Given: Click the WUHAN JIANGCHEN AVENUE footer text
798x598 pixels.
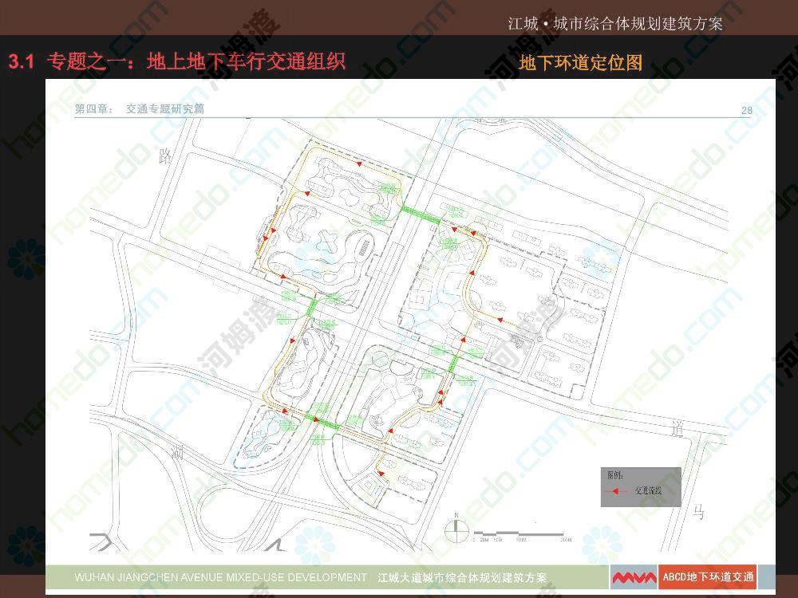Looking at the screenshot, I should (x=220, y=576).
